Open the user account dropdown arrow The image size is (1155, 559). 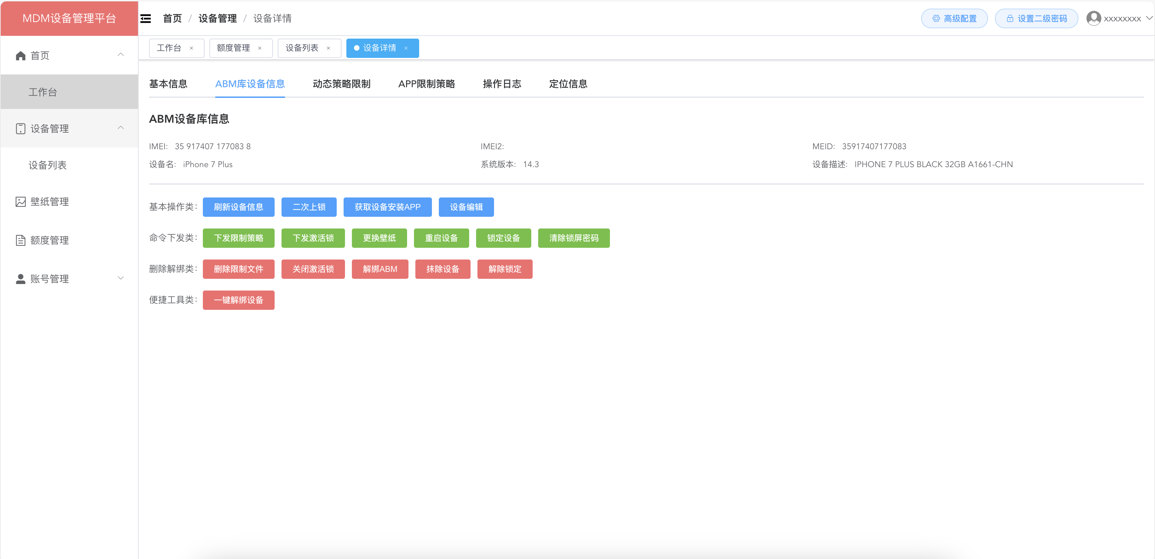click(x=1149, y=18)
